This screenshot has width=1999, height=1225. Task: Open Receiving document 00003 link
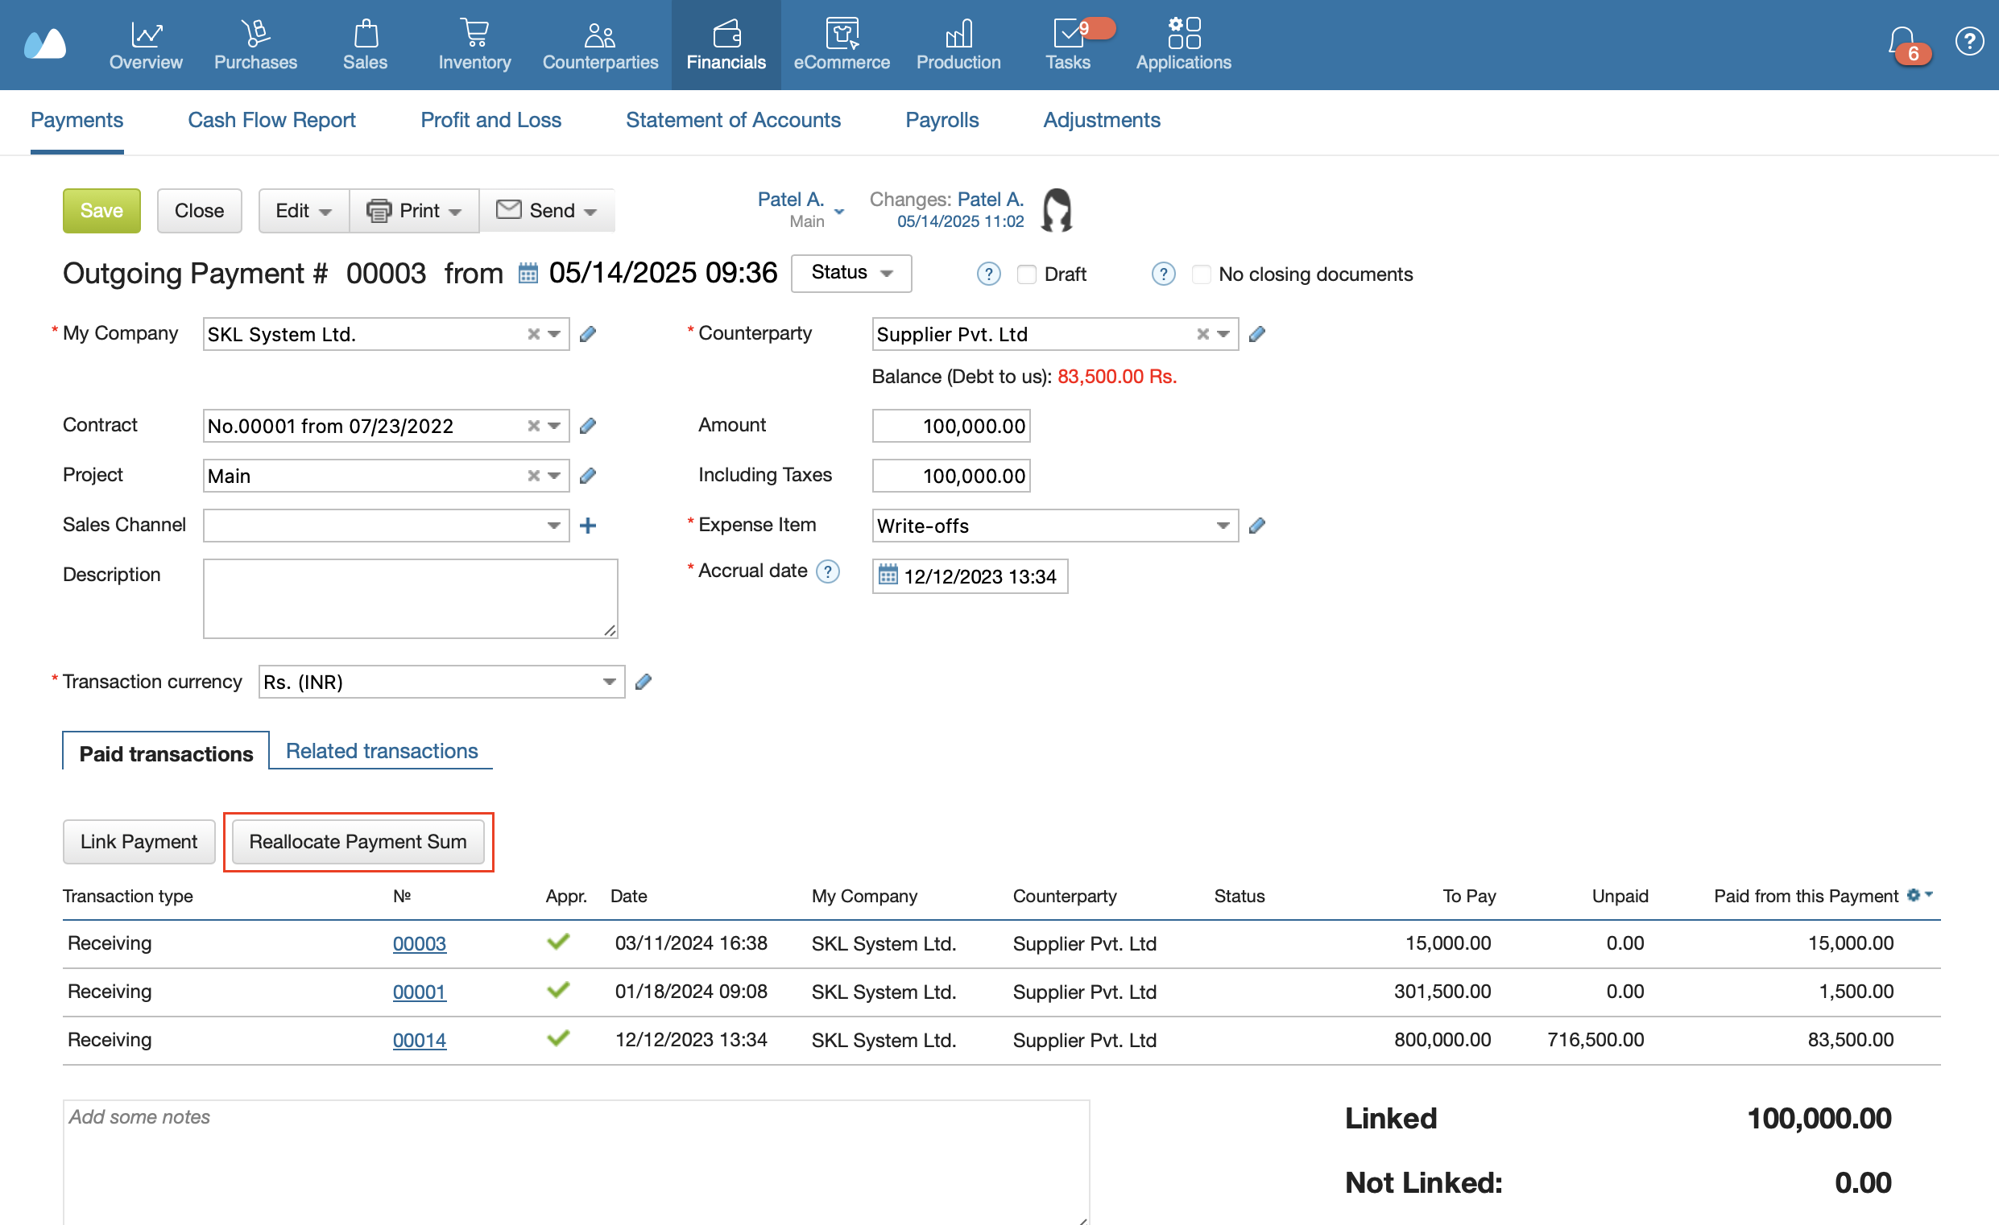420,943
